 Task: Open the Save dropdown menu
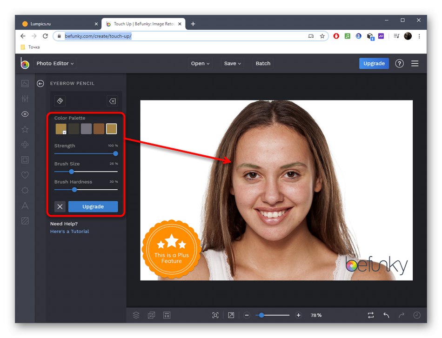232,63
